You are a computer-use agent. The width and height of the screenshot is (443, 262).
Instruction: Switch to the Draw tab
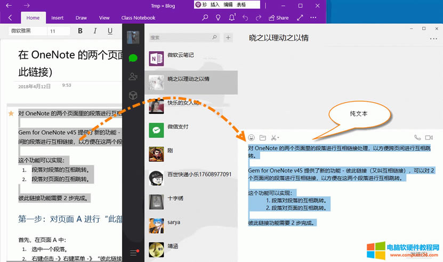click(81, 18)
